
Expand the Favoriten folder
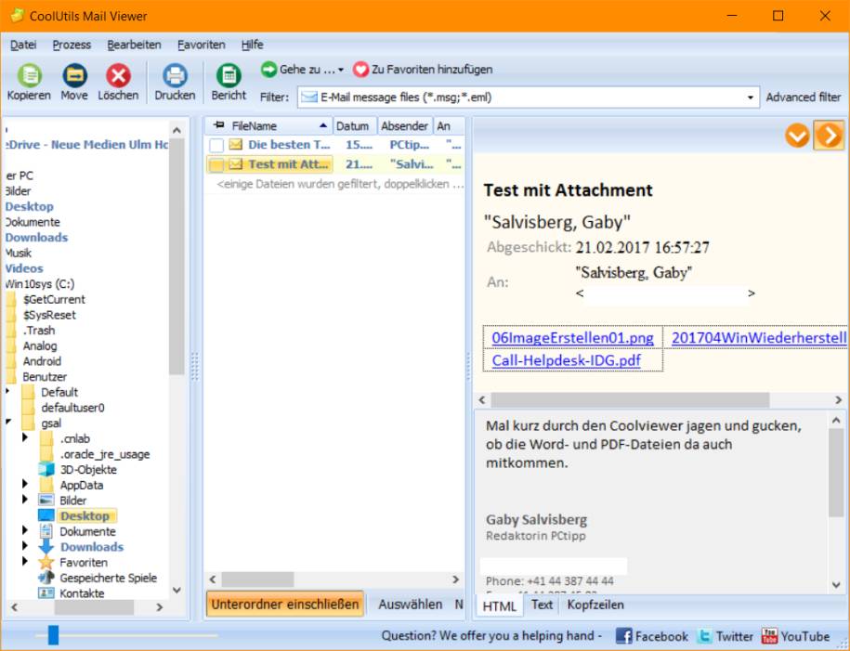point(25,562)
